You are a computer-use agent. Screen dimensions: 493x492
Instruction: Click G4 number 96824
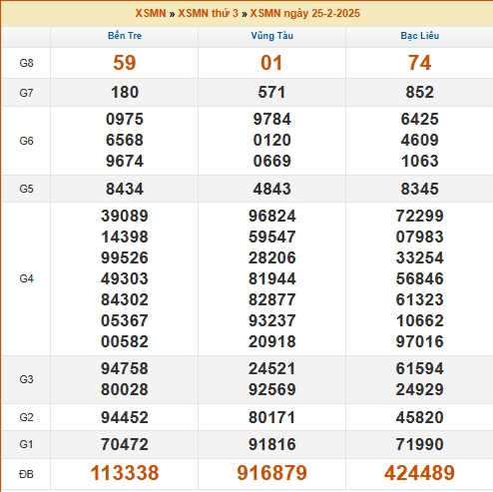[272, 216]
